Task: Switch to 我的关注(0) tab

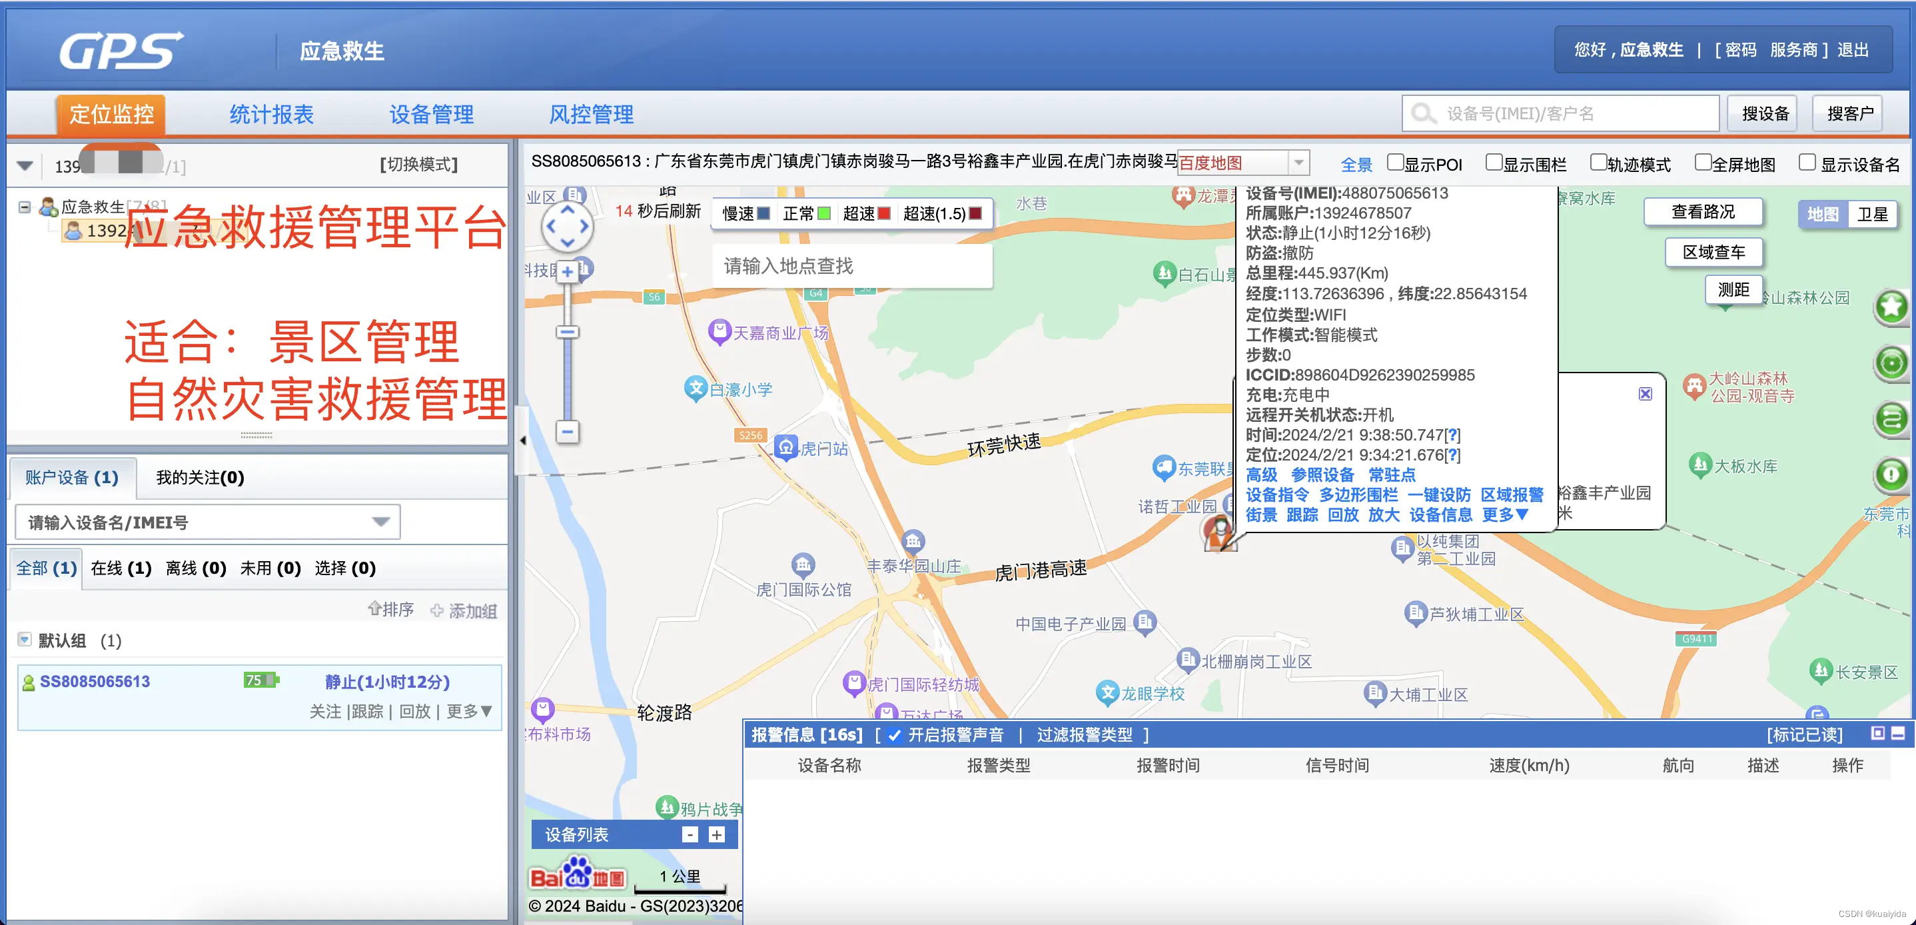Action: (x=200, y=477)
